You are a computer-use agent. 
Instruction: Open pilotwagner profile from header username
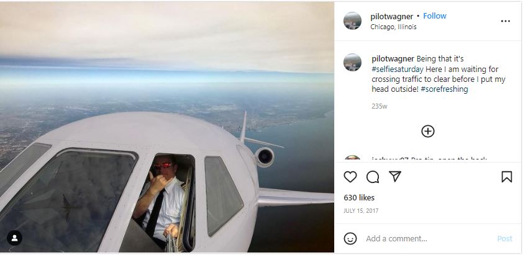[x=391, y=16]
